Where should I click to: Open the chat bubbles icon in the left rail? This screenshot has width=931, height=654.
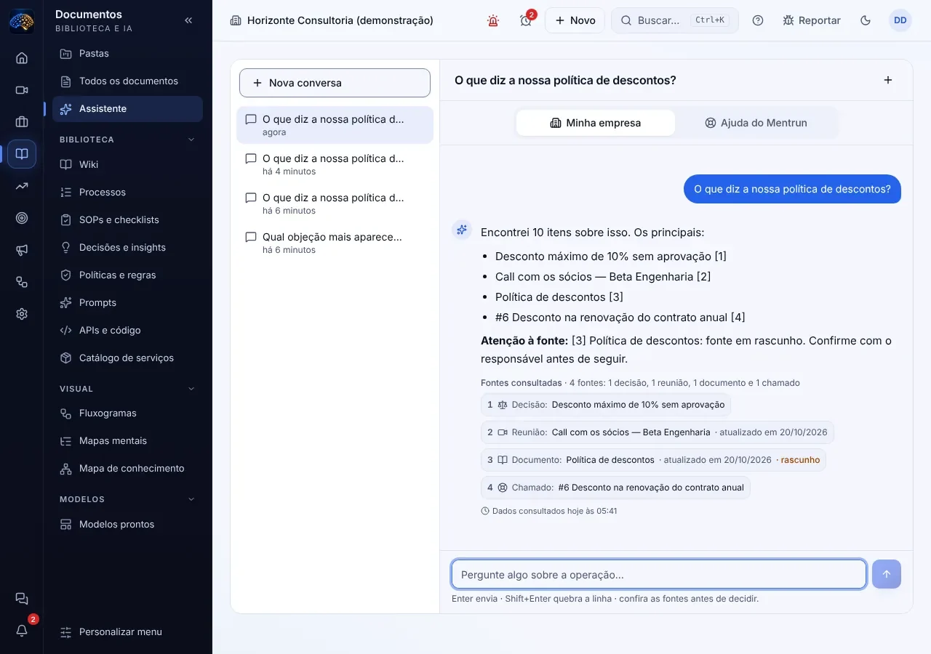(22, 599)
